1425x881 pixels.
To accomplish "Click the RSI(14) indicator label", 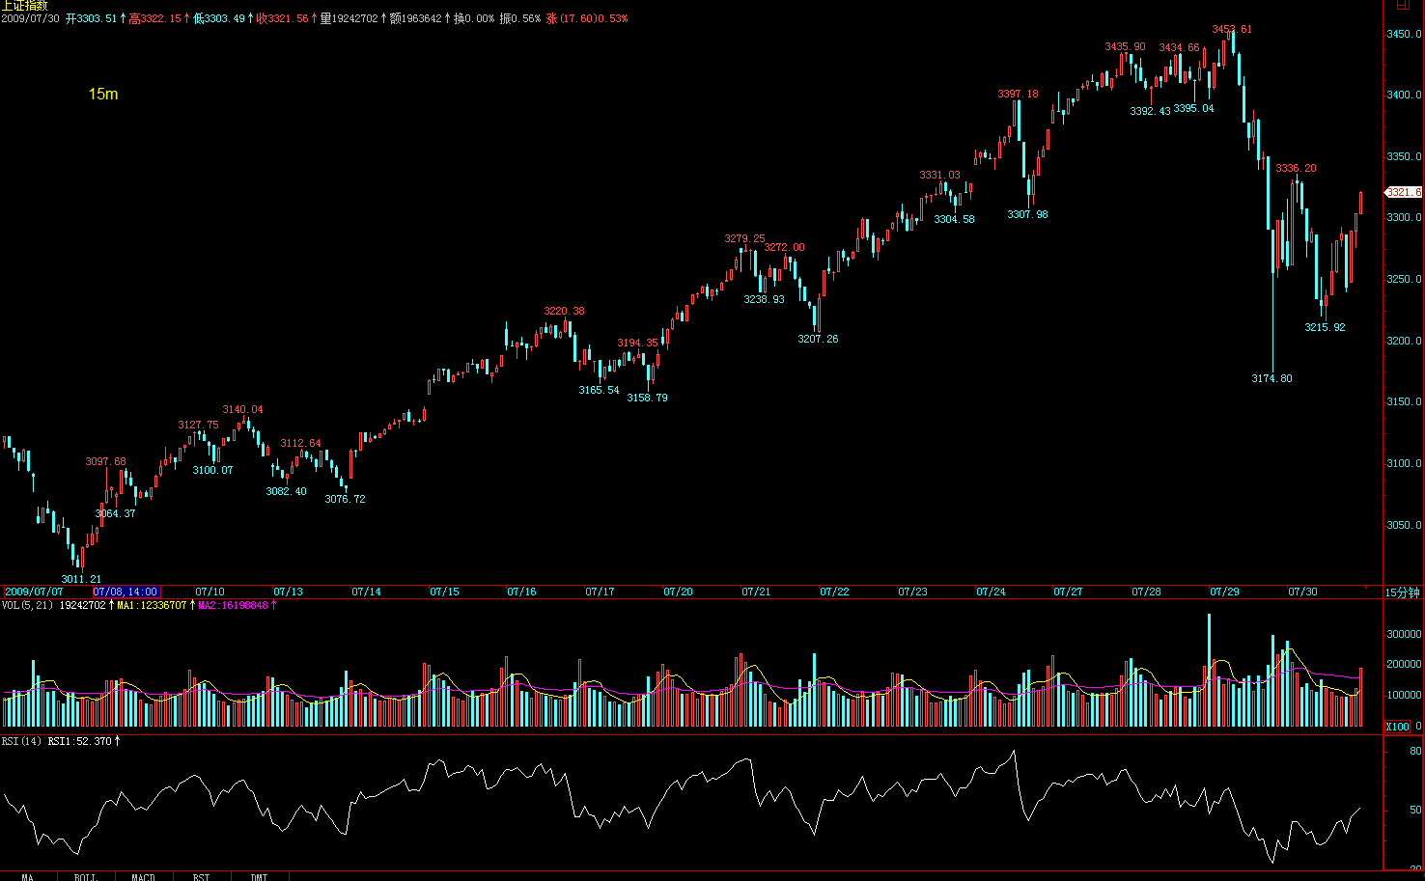I will (21, 741).
